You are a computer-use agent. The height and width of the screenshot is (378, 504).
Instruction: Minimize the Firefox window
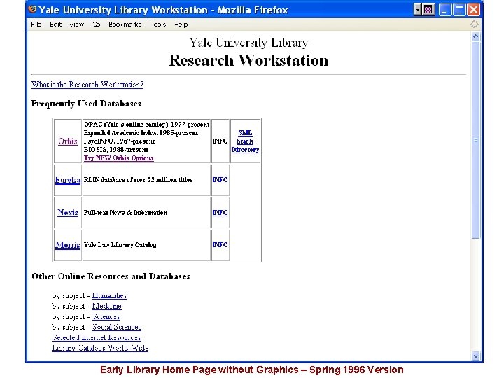pos(445,10)
